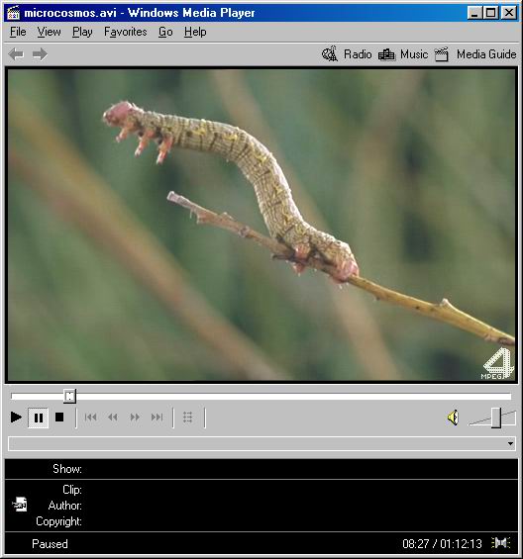
Task: Toggle the stereo sound indicator icon
Action: click(501, 543)
